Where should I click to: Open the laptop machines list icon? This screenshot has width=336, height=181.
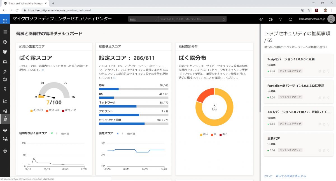pos(5,62)
